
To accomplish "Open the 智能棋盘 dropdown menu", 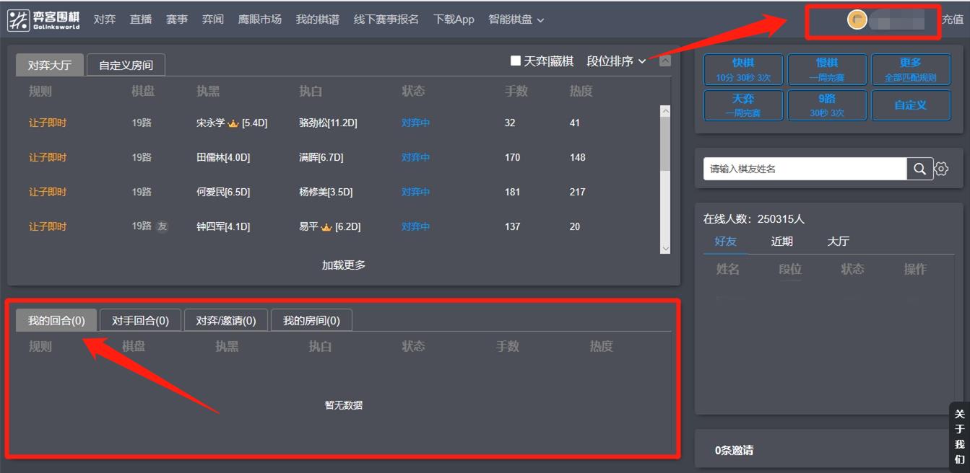I will pyautogui.click(x=516, y=19).
